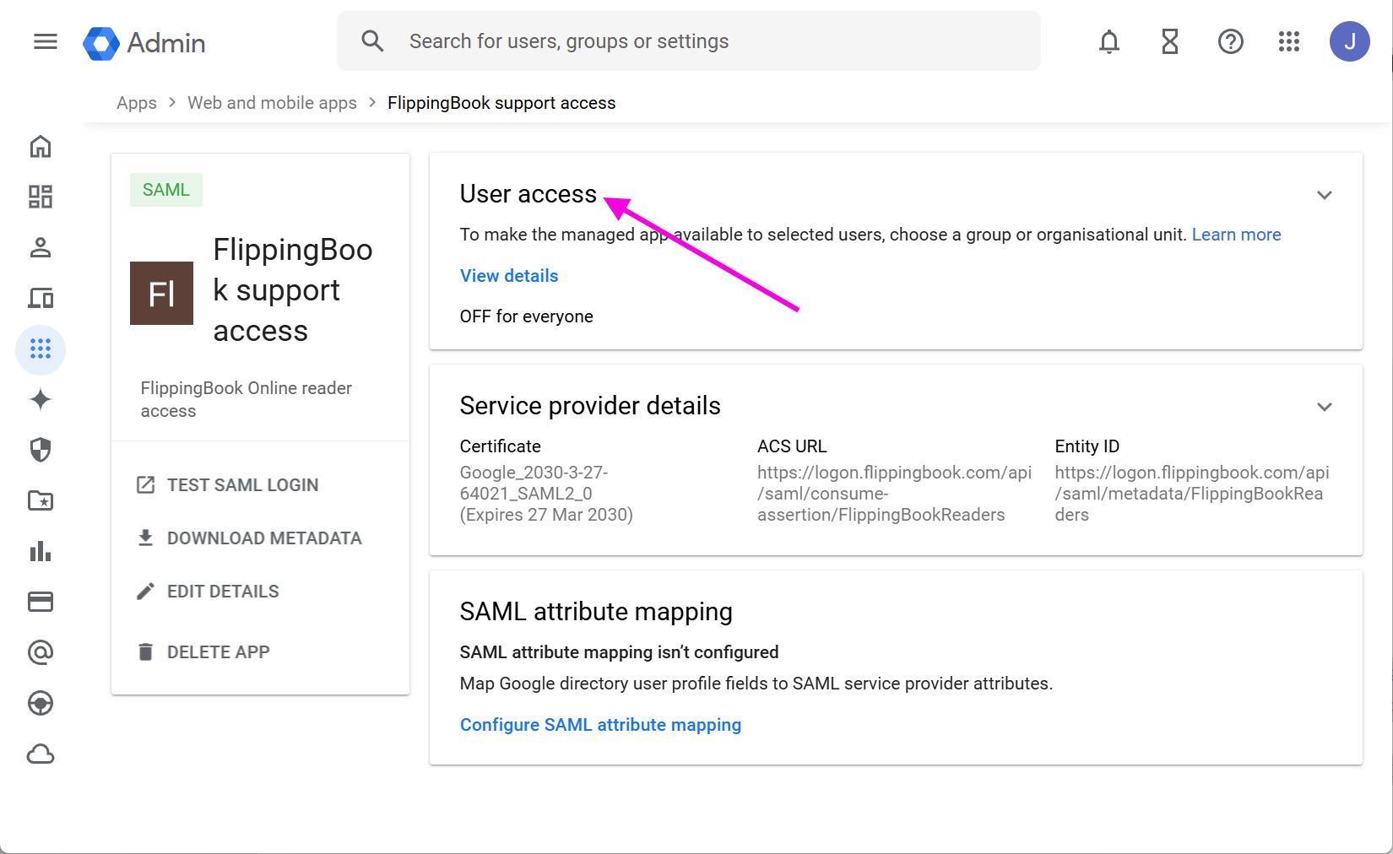This screenshot has height=854, width=1393.
Task: Open Directory users icon in sidebar
Action: coord(41,247)
